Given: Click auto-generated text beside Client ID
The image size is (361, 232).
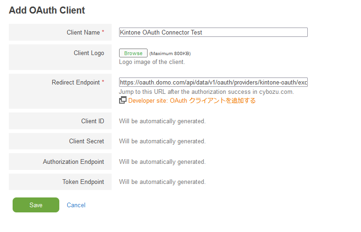Looking at the screenshot, I should (x=163, y=121).
